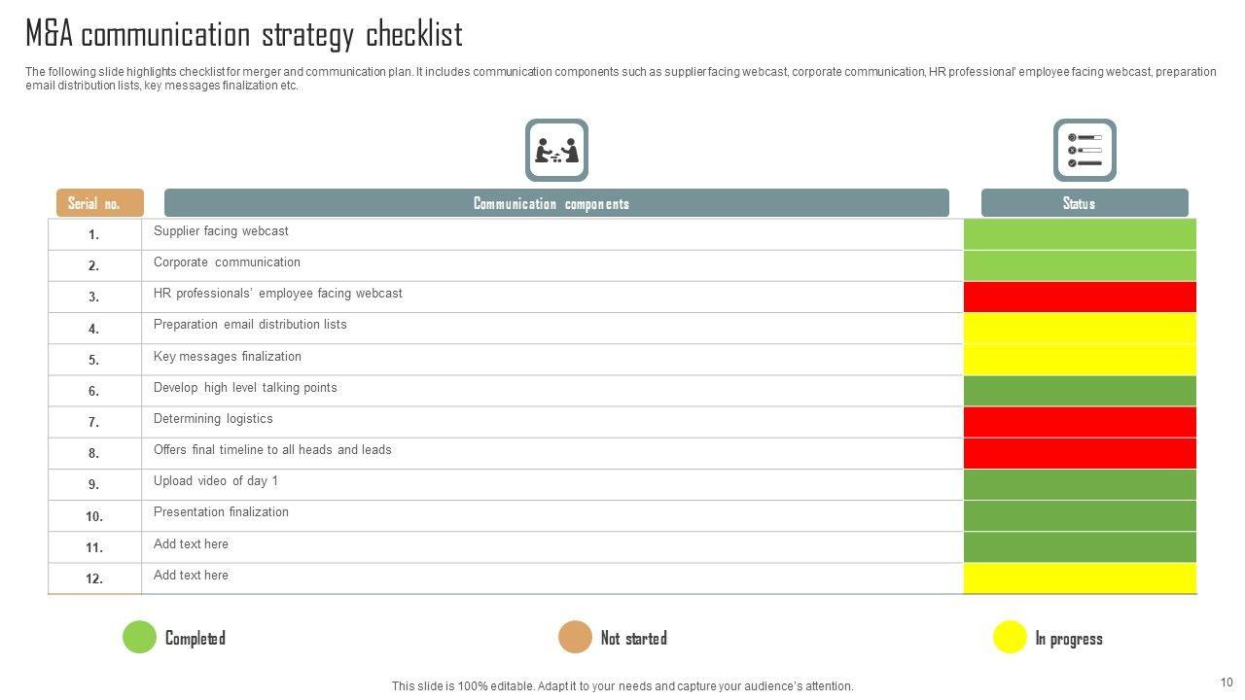The width and height of the screenshot is (1245, 700).
Task: Click the serial number 10. cell
Action: pos(94,516)
